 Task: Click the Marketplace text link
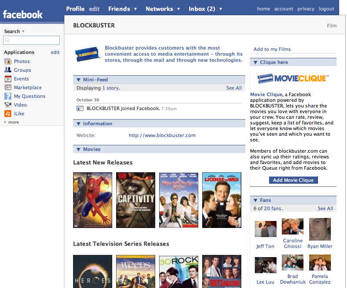point(28,87)
